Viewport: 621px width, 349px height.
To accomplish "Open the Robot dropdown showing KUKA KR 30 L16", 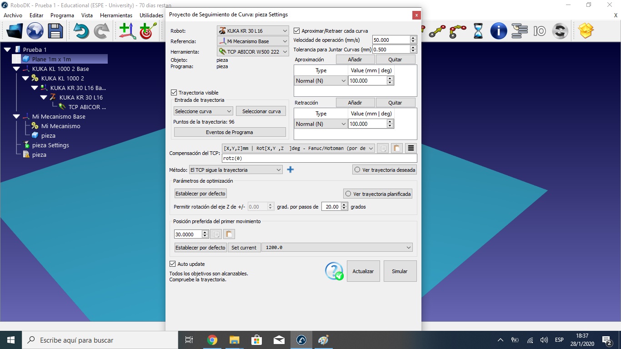I will (x=253, y=31).
